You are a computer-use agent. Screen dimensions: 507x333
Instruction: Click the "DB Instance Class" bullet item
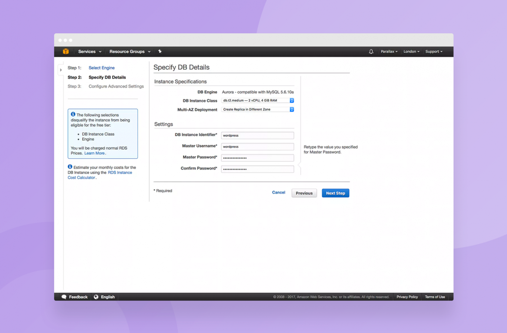[x=98, y=134]
